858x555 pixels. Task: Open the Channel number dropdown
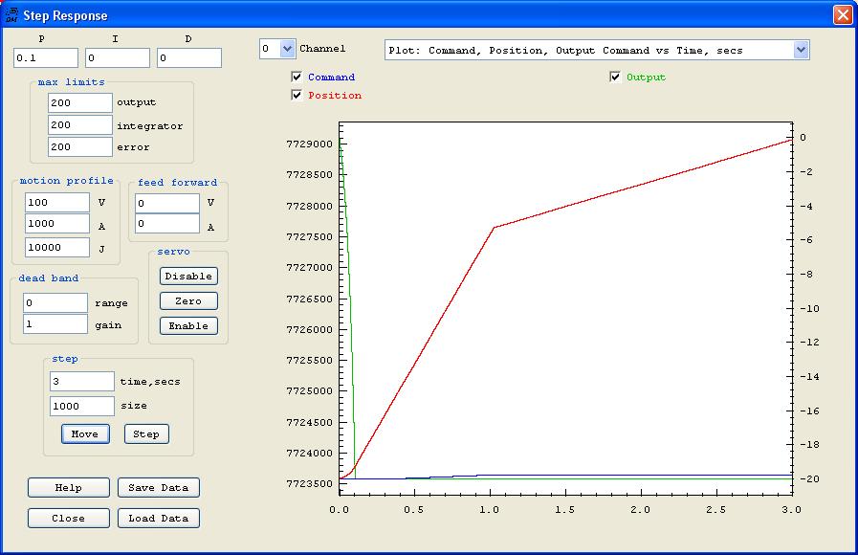[287, 49]
